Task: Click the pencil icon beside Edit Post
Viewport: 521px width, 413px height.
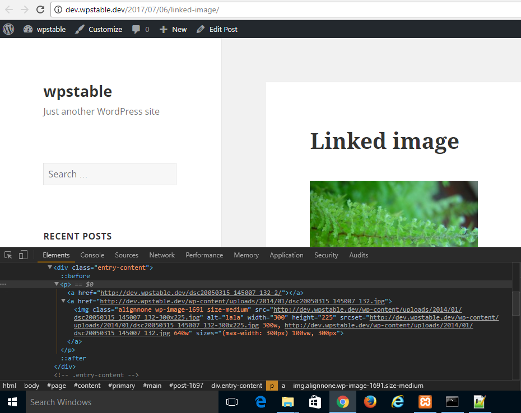Action: tap(201, 29)
